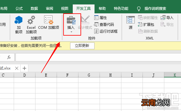This screenshot has width=181, height=111.
Task: Switch to the 公式 tab
Action: tap(19, 9)
